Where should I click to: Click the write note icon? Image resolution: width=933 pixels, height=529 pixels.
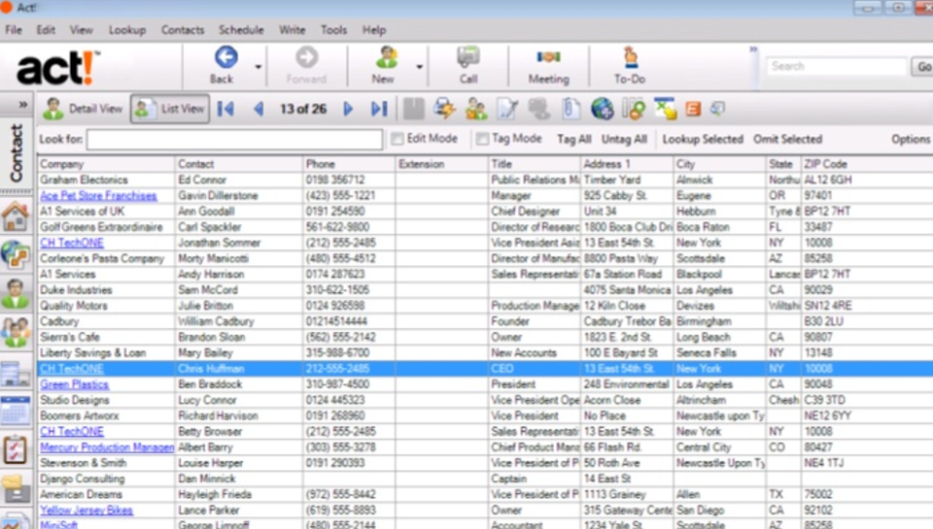point(507,109)
